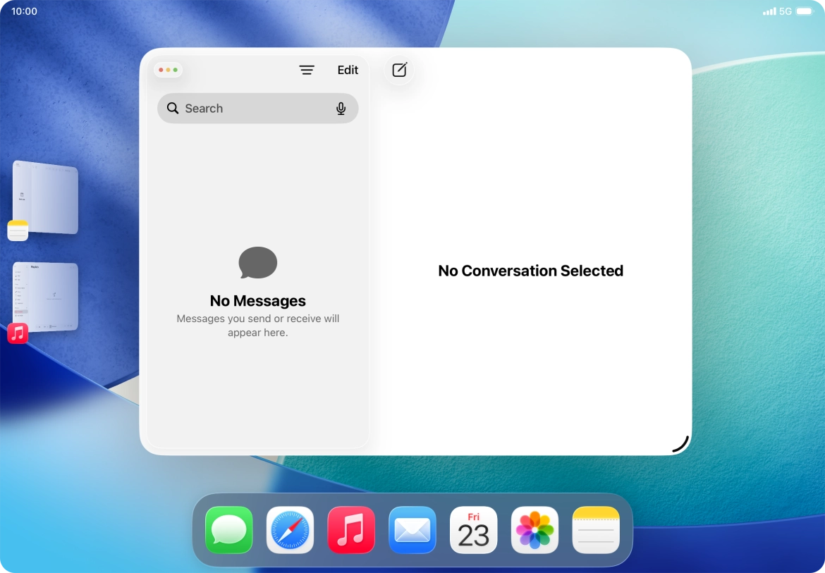Tap the Notes icon beside the left window thumbnail
The image size is (825, 573).
pos(18,230)
